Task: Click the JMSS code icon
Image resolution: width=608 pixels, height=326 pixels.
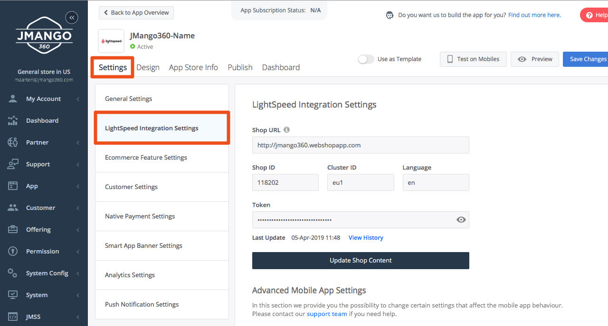Action: click(13, 317)
